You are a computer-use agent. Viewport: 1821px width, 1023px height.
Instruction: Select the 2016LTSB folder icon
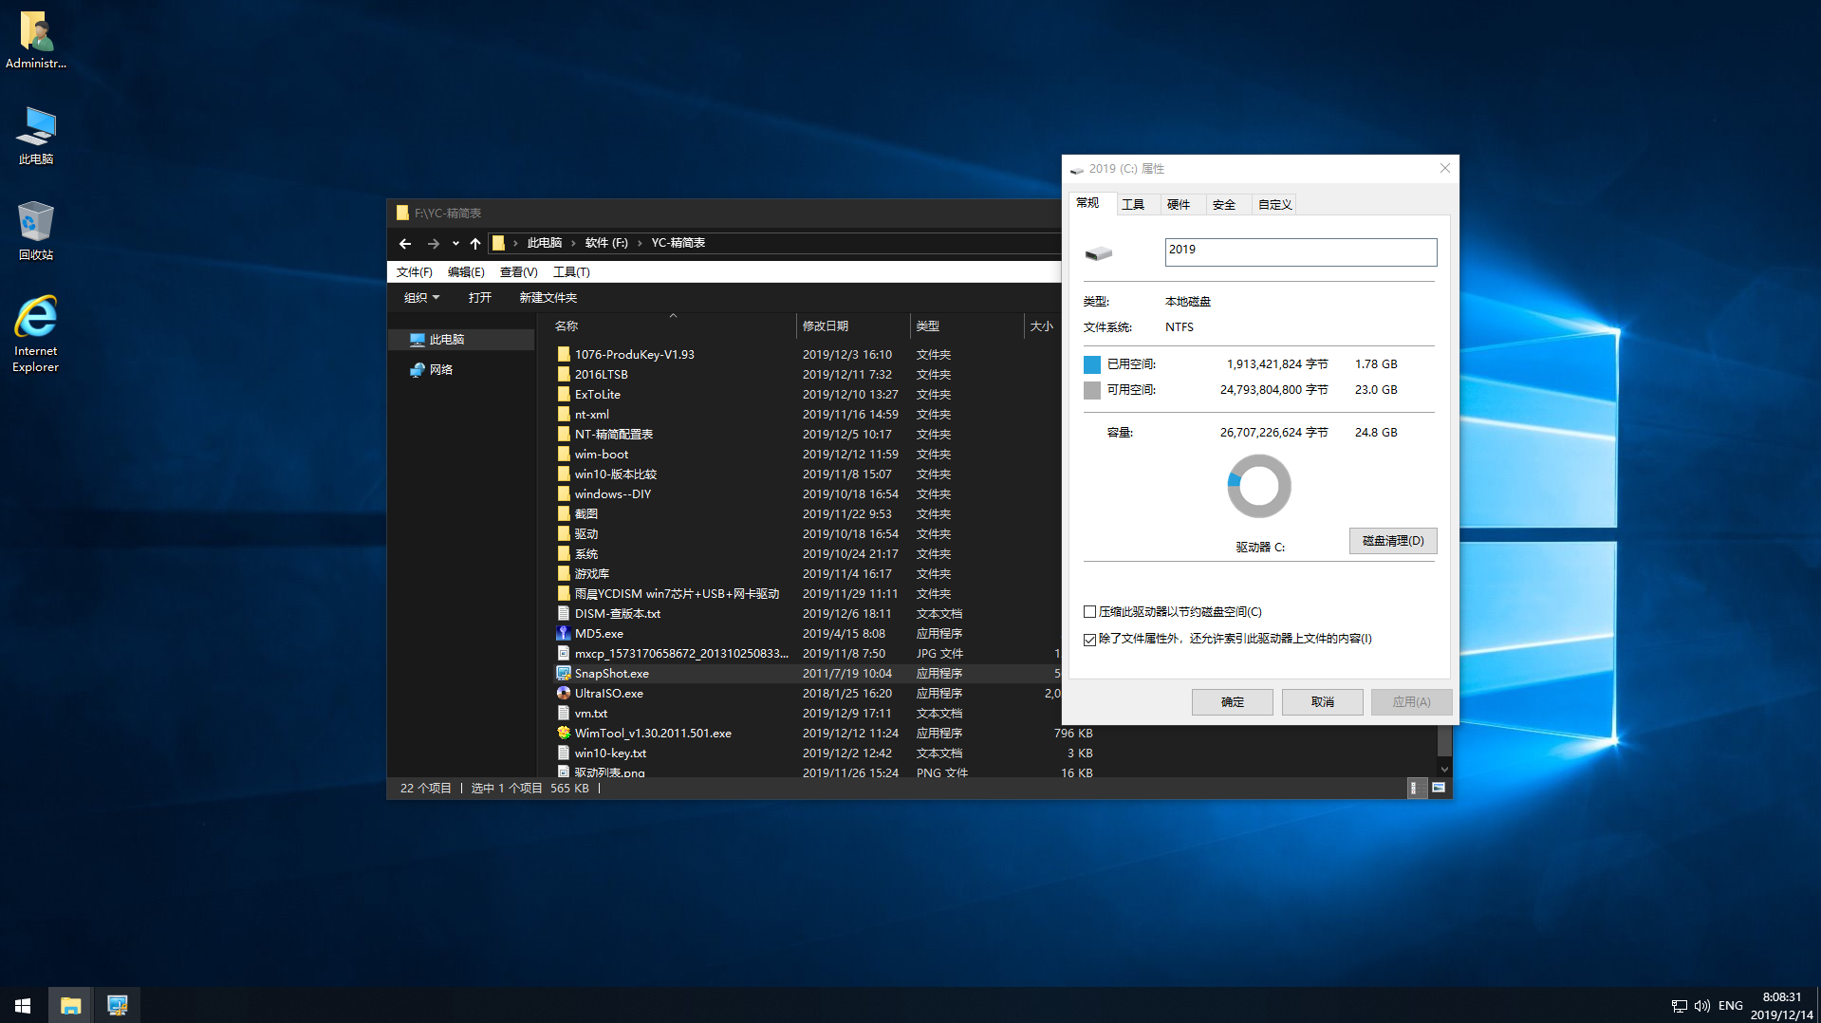[x=564, y=374]
